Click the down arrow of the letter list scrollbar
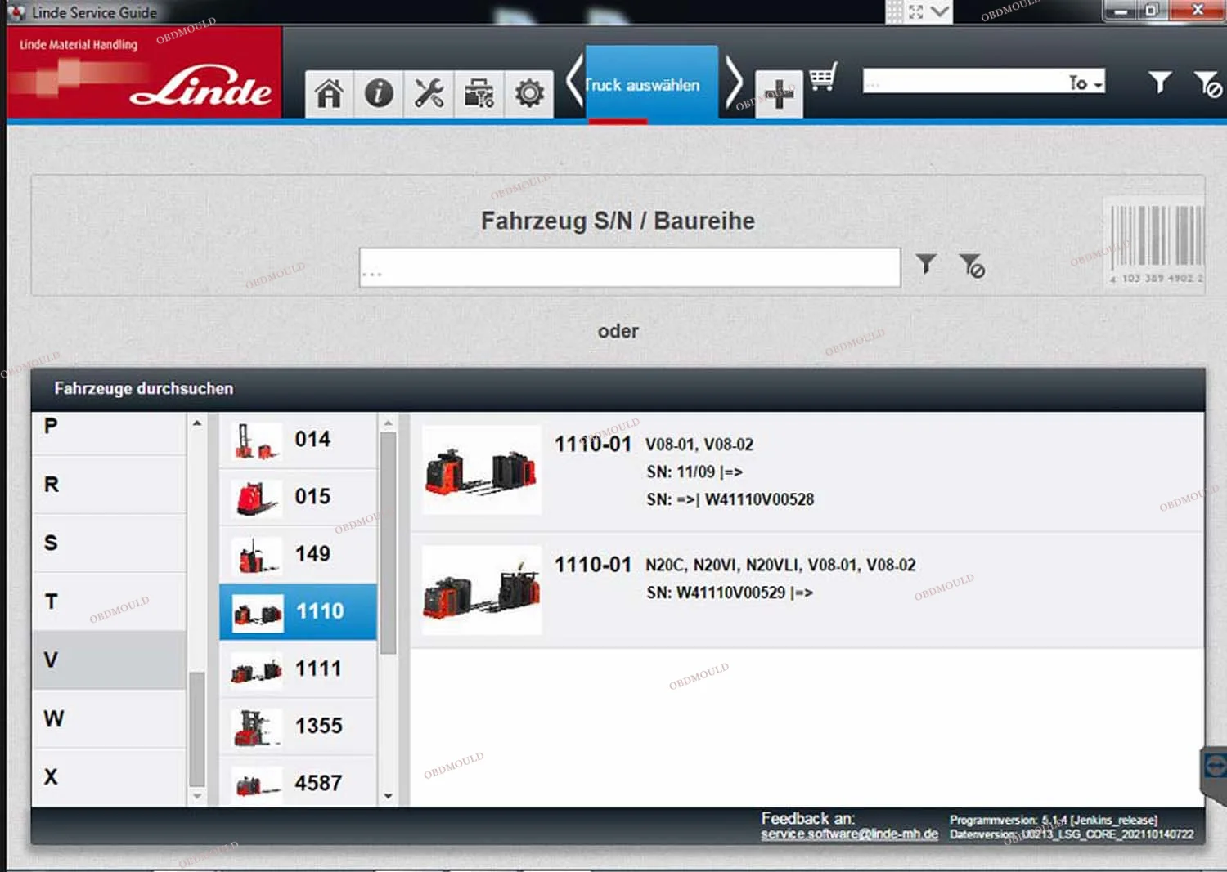 pyautogui.click(x=197, y=796)
